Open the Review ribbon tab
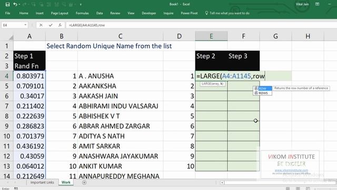 tap(115, 13)
